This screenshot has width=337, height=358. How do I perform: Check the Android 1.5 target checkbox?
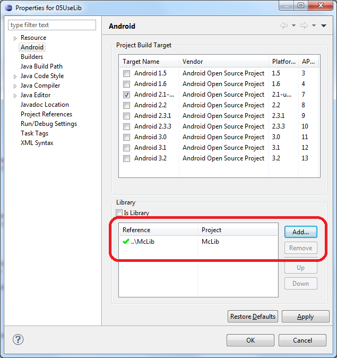(126, 73)
